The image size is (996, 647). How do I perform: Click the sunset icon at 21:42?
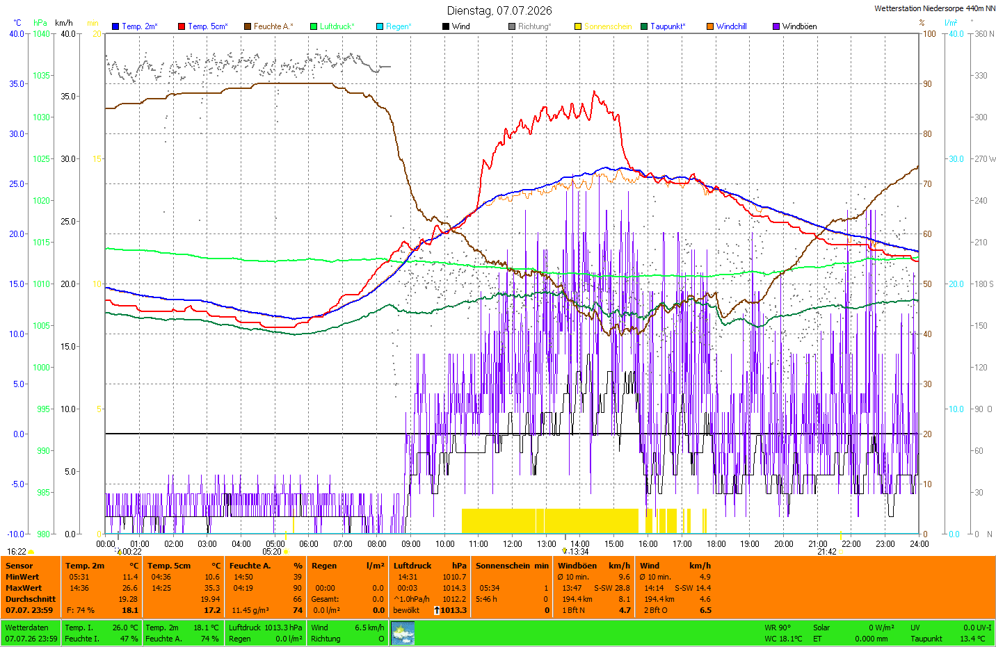841,552
